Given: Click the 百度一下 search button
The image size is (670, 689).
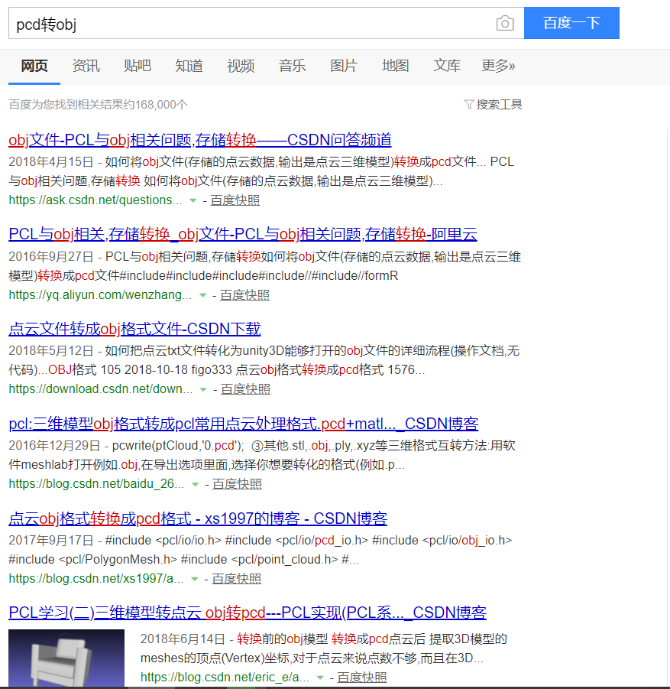Looking at the screenshot, I should pos(571,23).
